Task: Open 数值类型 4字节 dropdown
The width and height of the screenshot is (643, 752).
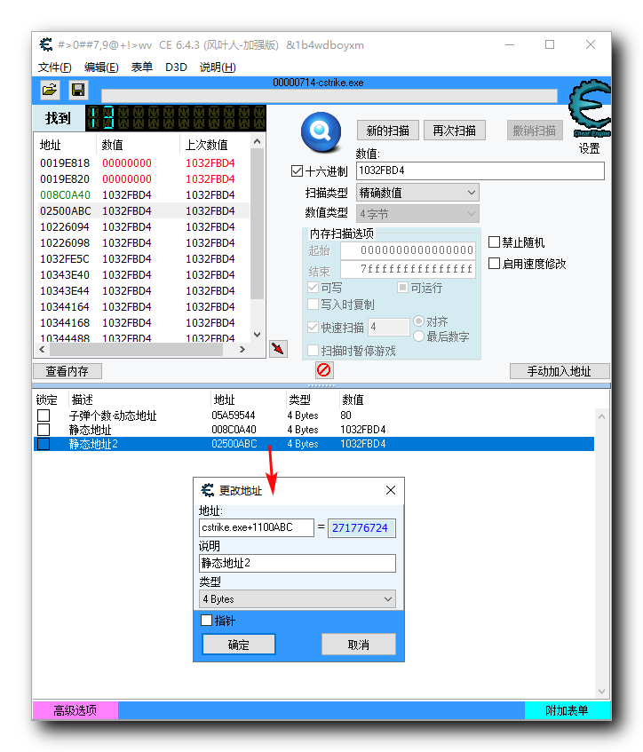Action: tap(417, 213)
